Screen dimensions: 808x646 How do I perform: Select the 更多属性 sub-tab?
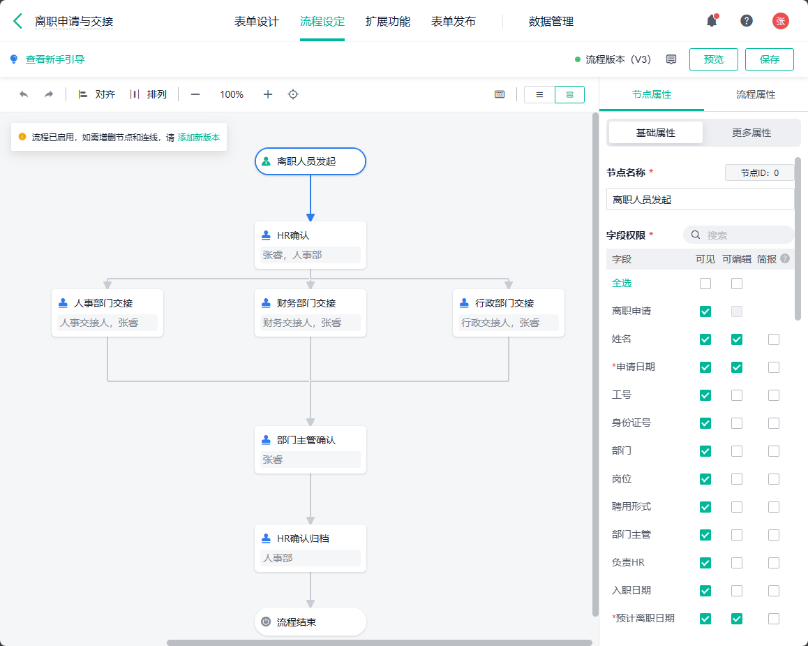tap(751, 133)
